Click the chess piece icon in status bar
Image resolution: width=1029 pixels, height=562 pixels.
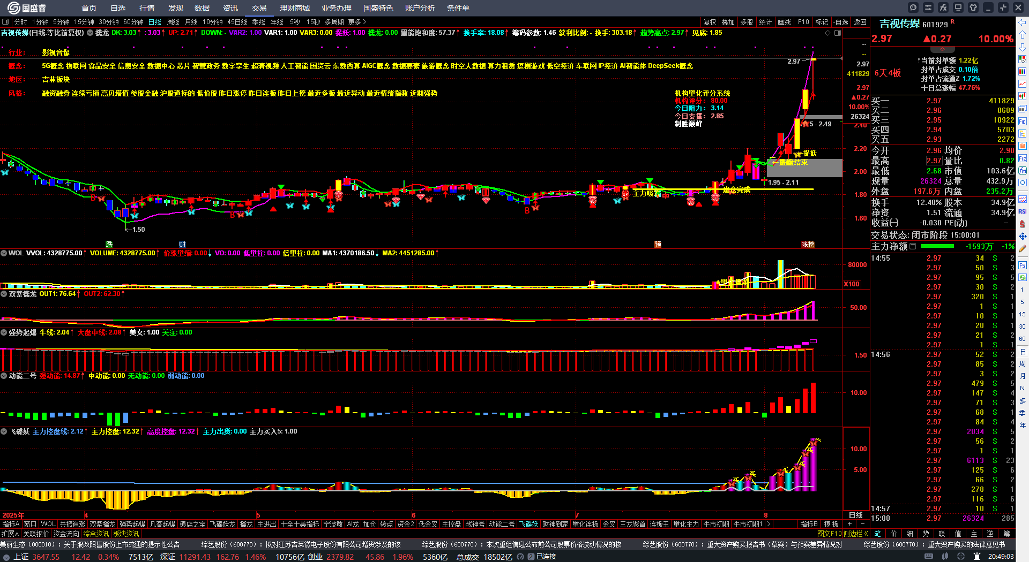pos(977,557)
